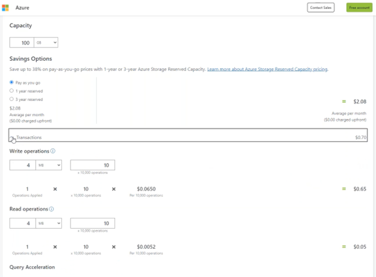Click the $0.70 Transactions total
This screenshot has width=376, height=277.
(361, 137)
